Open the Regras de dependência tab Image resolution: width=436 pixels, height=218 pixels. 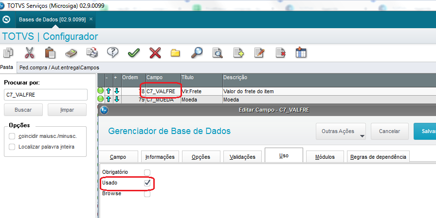click(378, 157)
